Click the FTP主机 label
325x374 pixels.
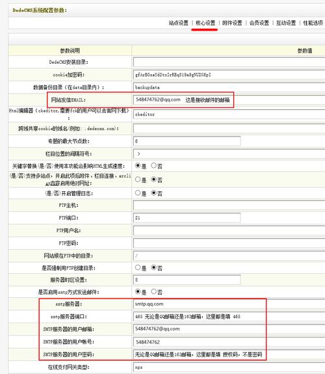click(x=68, y=205)
